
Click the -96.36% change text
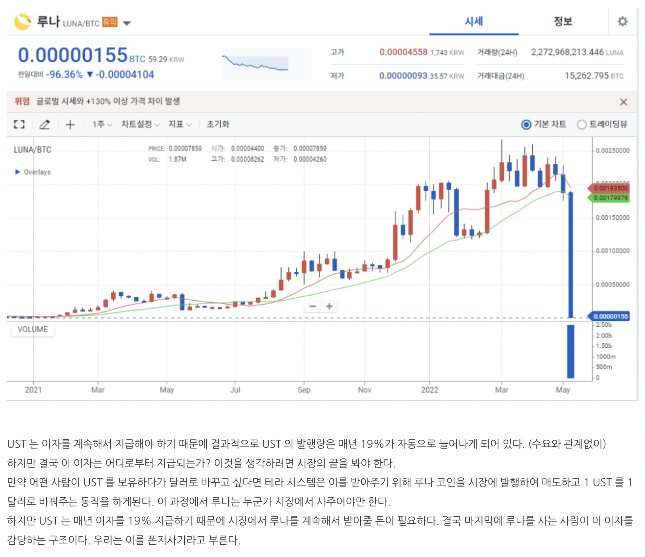tap(64, 74)
